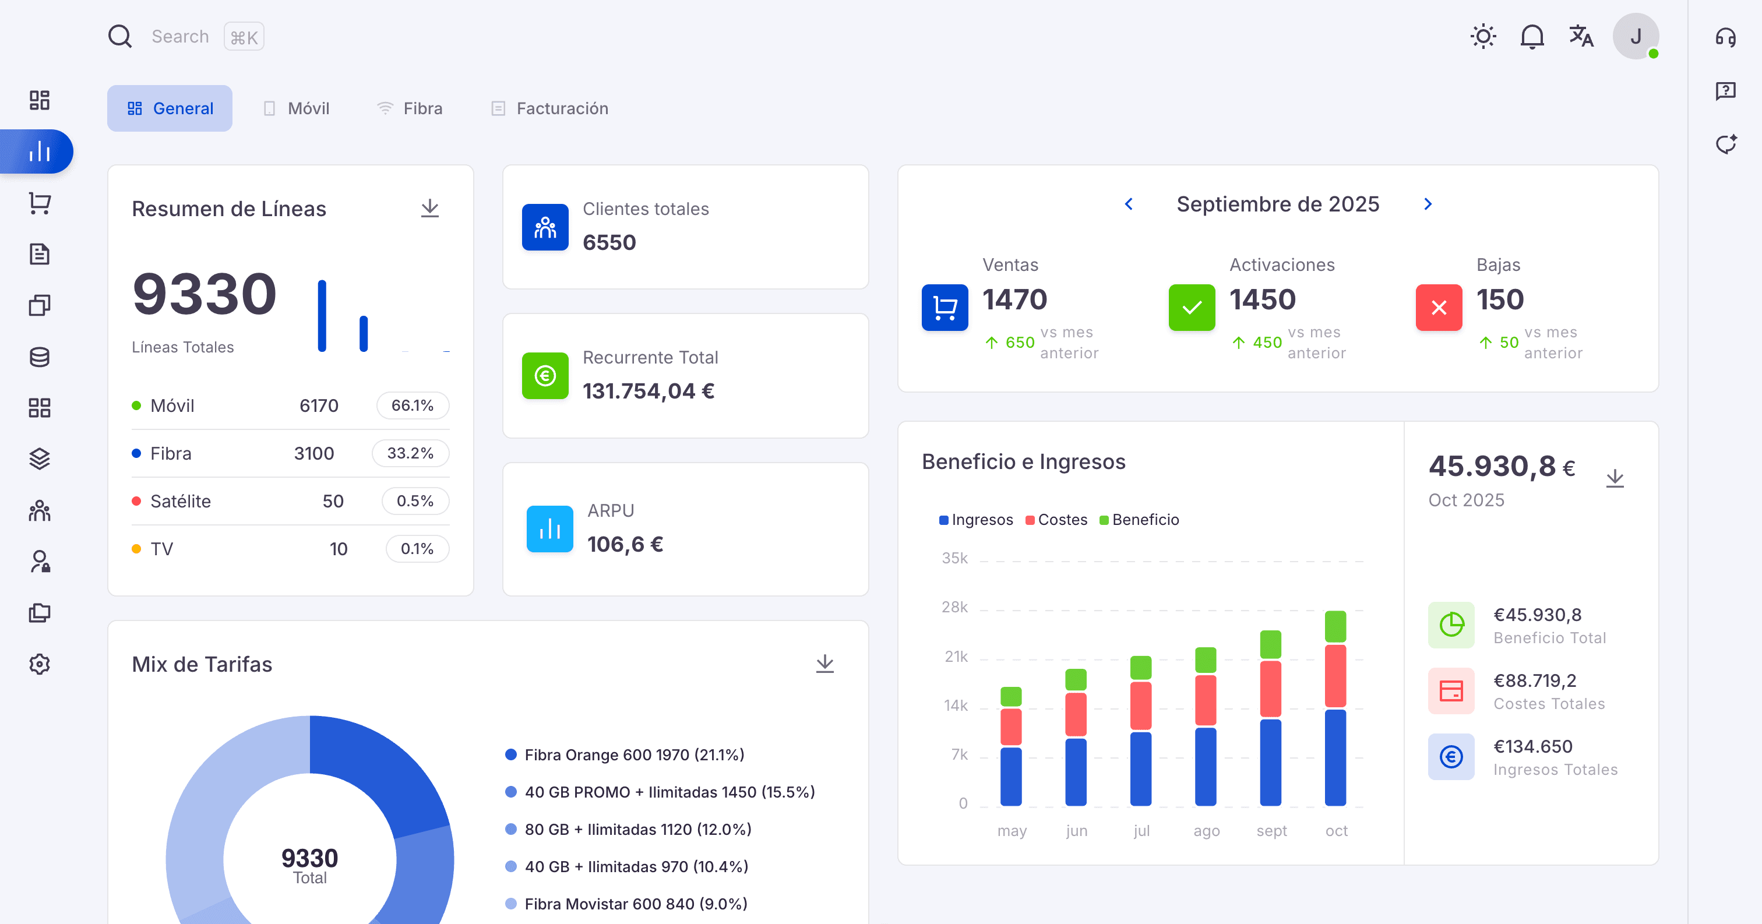Image resolution: width=1762 pixels, height=924 pixels.
Task: Open the four-squares grid sidebar icon
Action: pos(40,408)
